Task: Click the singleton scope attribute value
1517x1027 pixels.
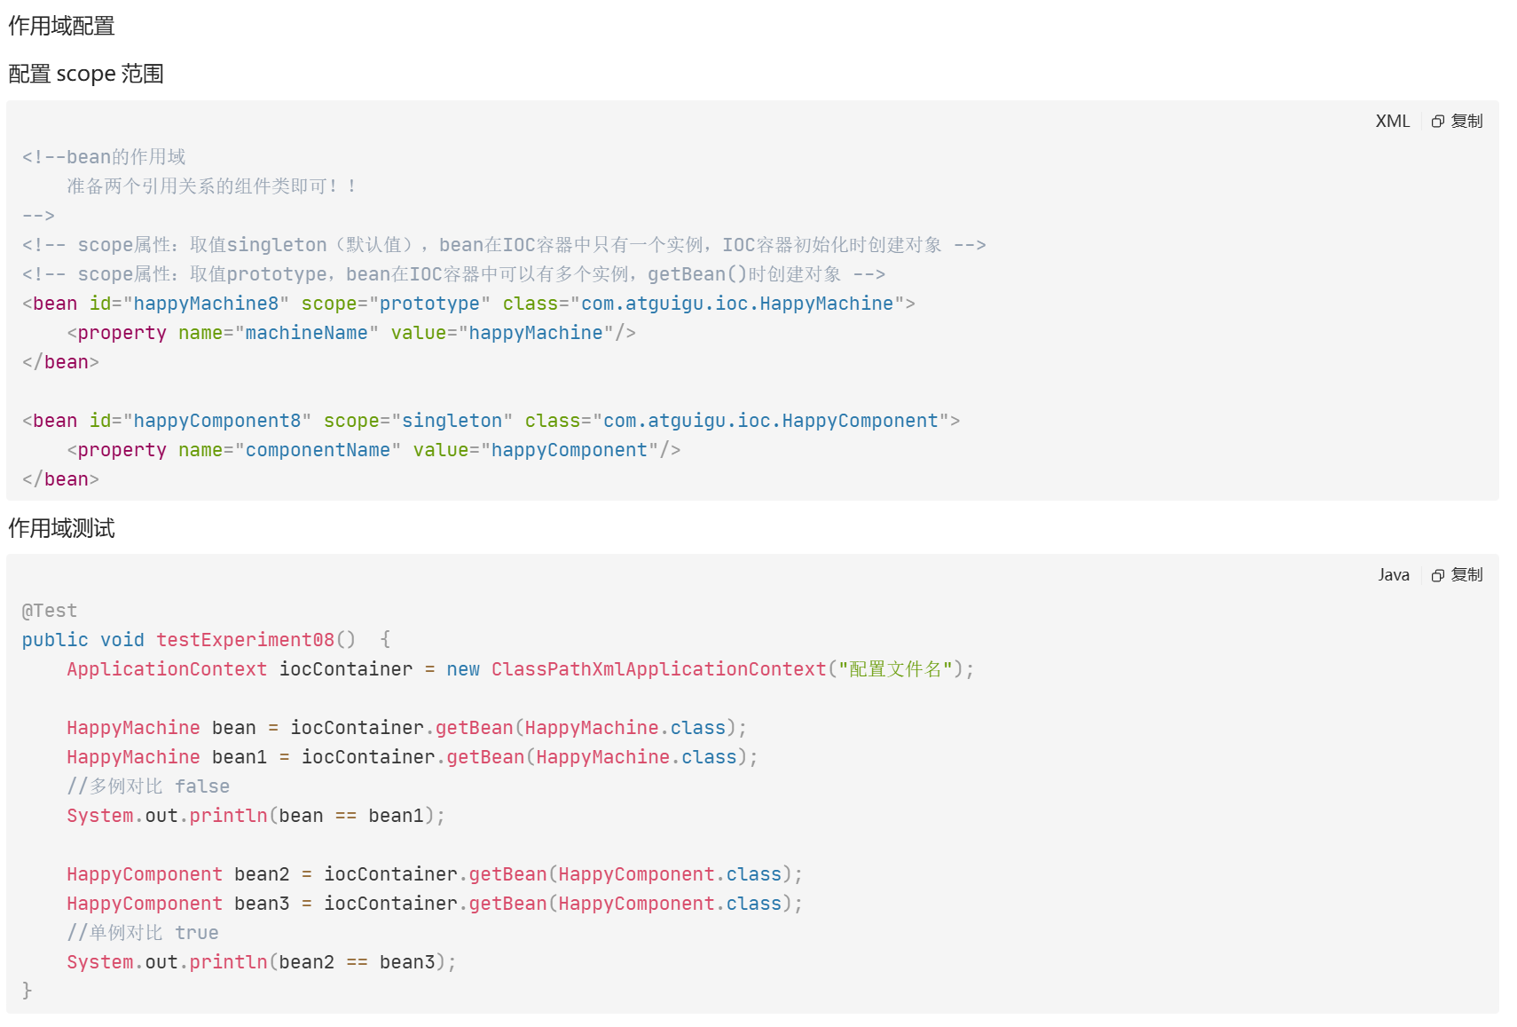Action: pos(452,421)
